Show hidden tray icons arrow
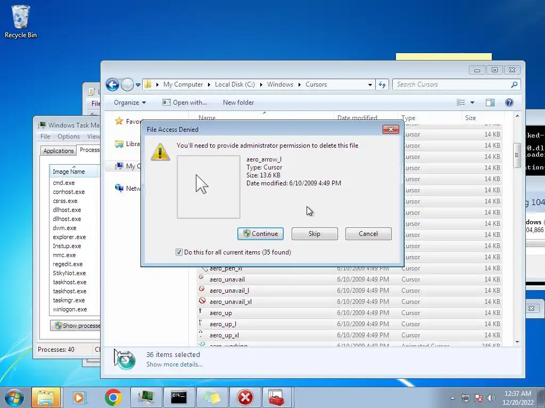Viewport: 545px width, 408px height. 452,398
